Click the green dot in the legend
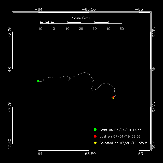This screenshot has width=163, height=163. coord(95,130)
